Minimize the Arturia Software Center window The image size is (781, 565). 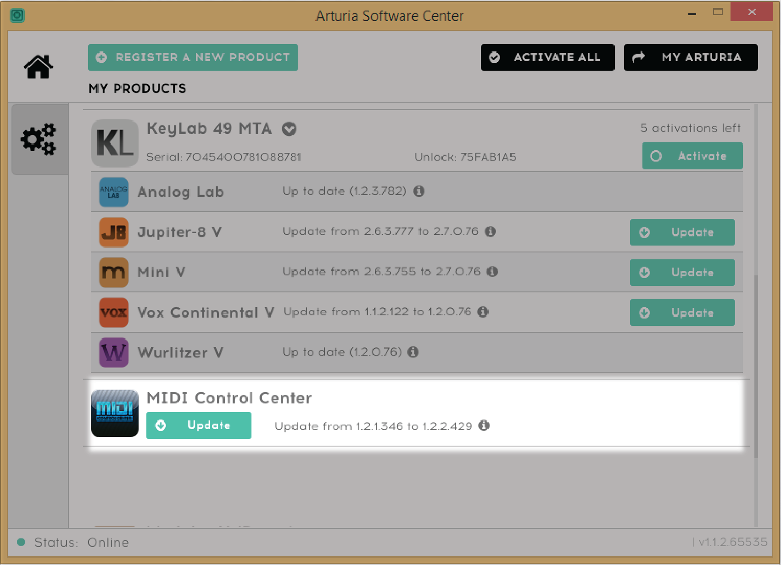(692, 14)
